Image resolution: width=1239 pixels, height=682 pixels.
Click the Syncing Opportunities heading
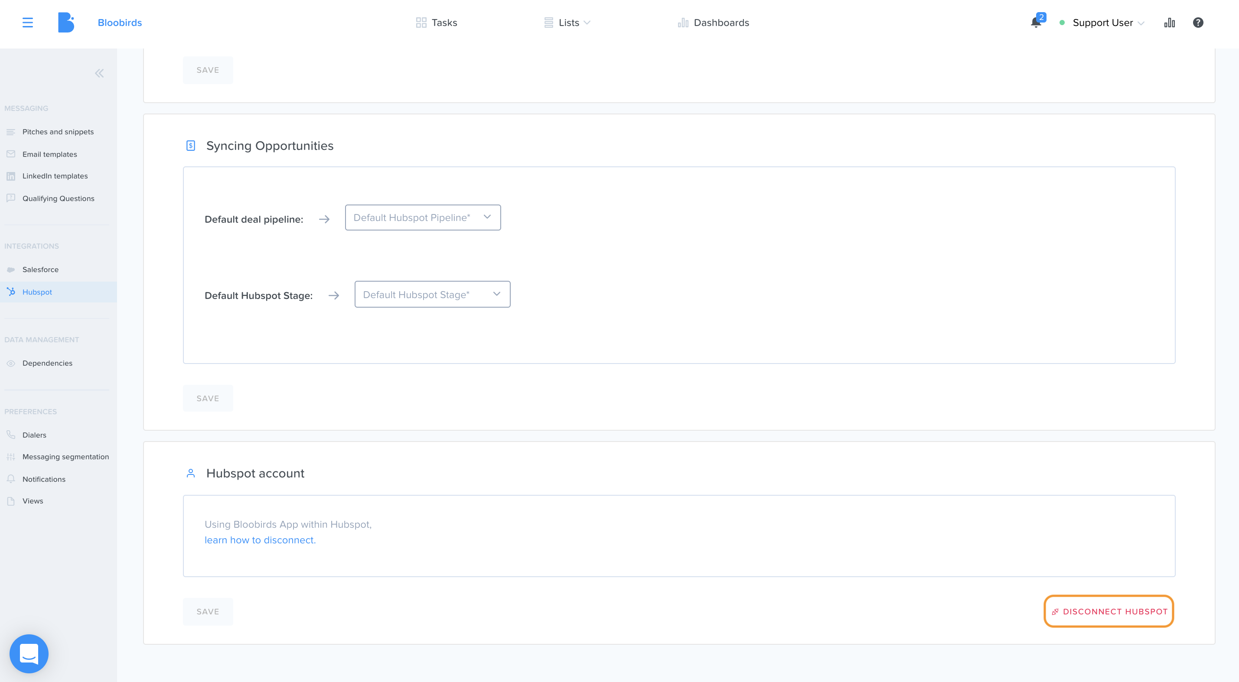tap(270, 146)
